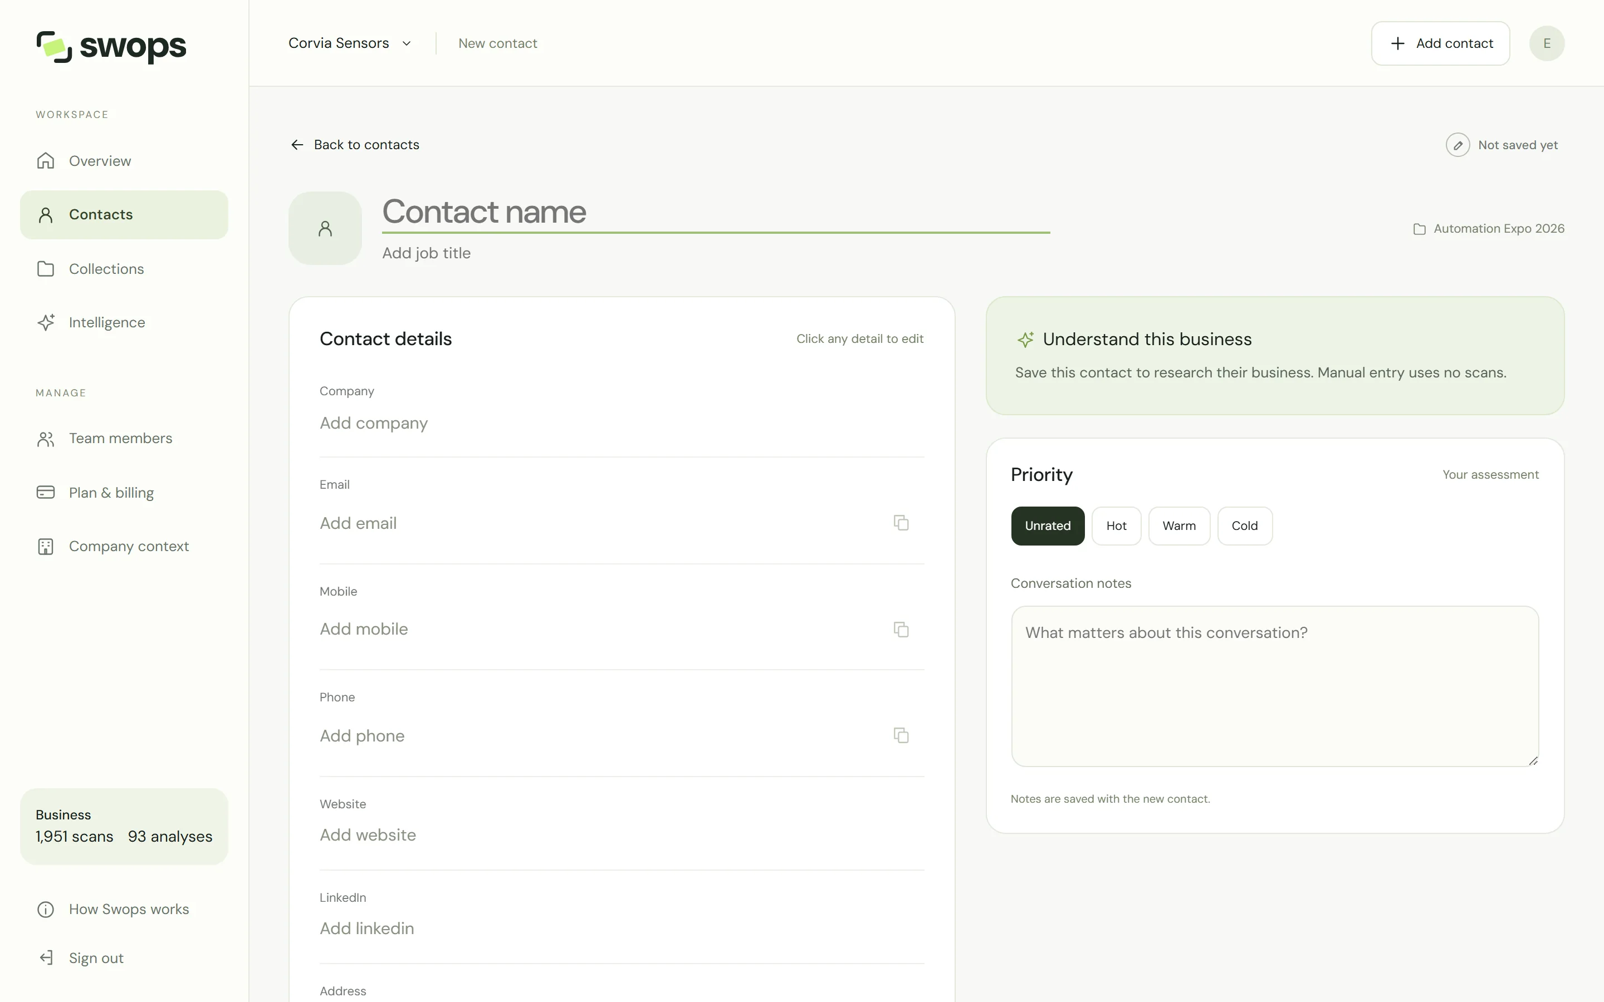Click the Contact name field
This screenshot has height=1002, width=1604.
point(716,213)
